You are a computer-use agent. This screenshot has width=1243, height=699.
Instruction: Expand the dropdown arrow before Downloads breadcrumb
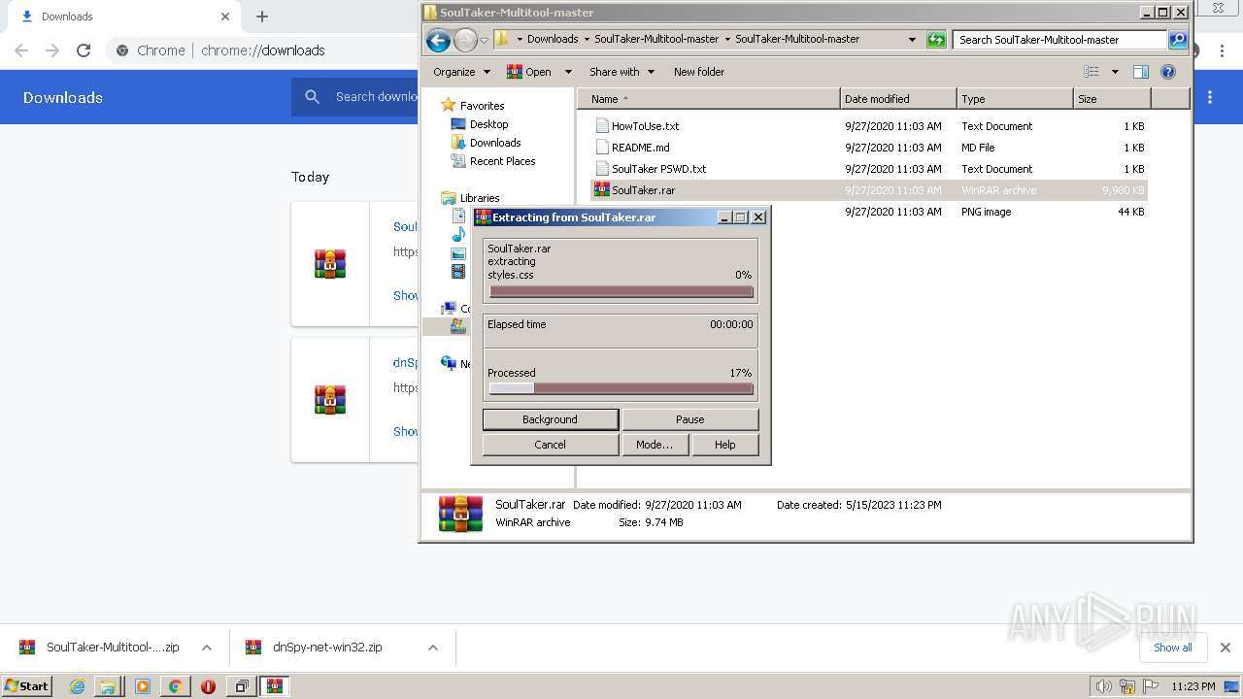520,40
